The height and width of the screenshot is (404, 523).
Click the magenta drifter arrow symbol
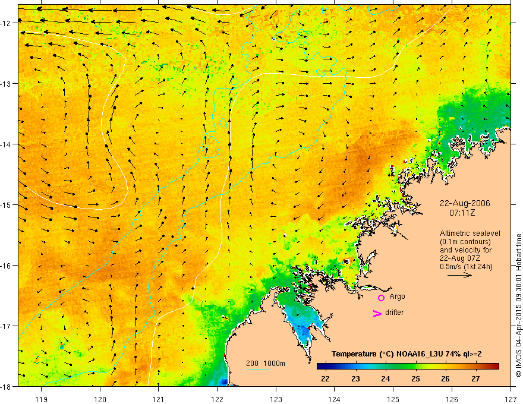(377, 314)
